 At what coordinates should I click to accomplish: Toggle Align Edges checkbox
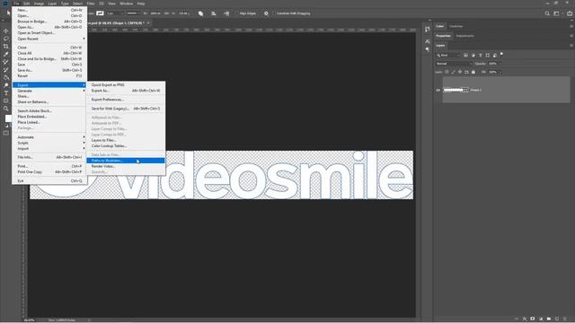click(x=237, y=13)
